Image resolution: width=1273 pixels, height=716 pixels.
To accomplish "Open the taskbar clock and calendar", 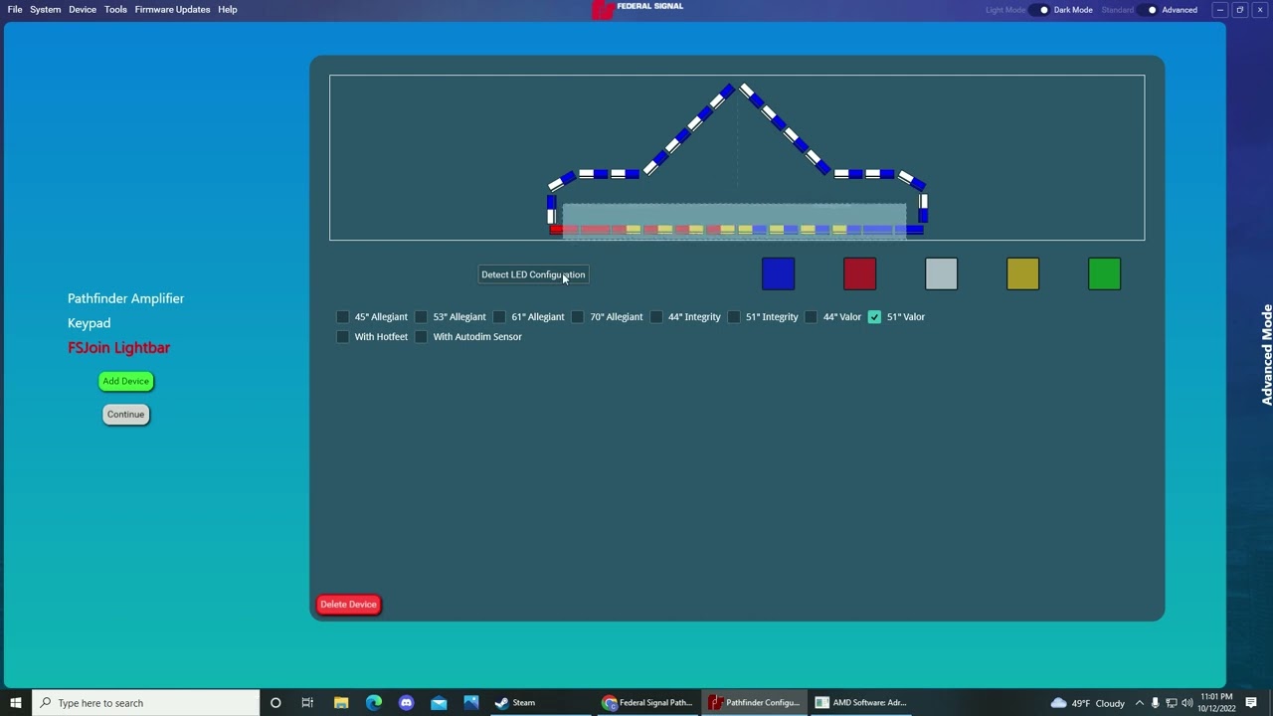I will click(x=1216, y=703).
